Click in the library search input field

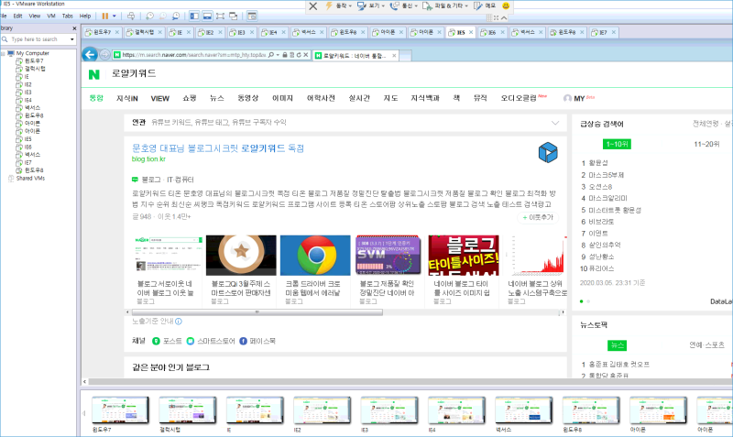(x=38, y=39)
